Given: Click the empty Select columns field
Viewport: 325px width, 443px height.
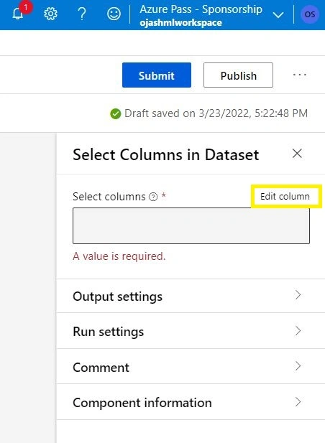Looking at the screenshot, I should coord(191,225).
